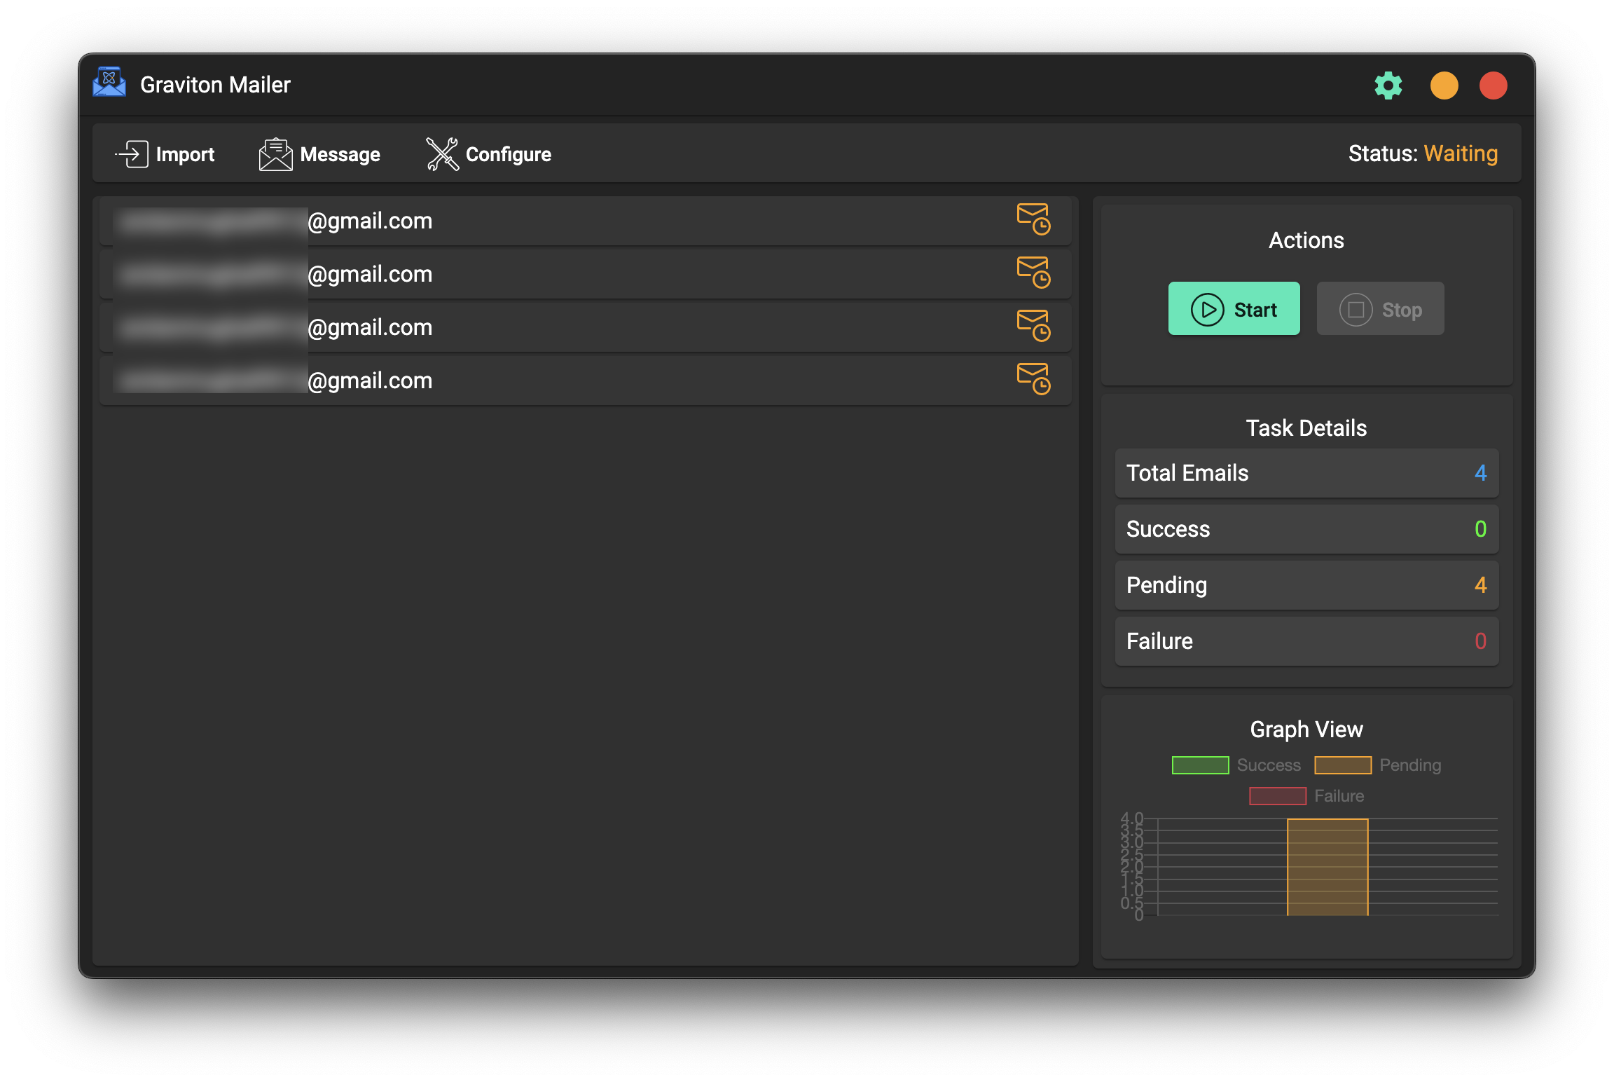Image resolution: width=1614 pixels, height=1082 pixels.
Task: Click pending mail icon on first email row
Action: 1033,219
